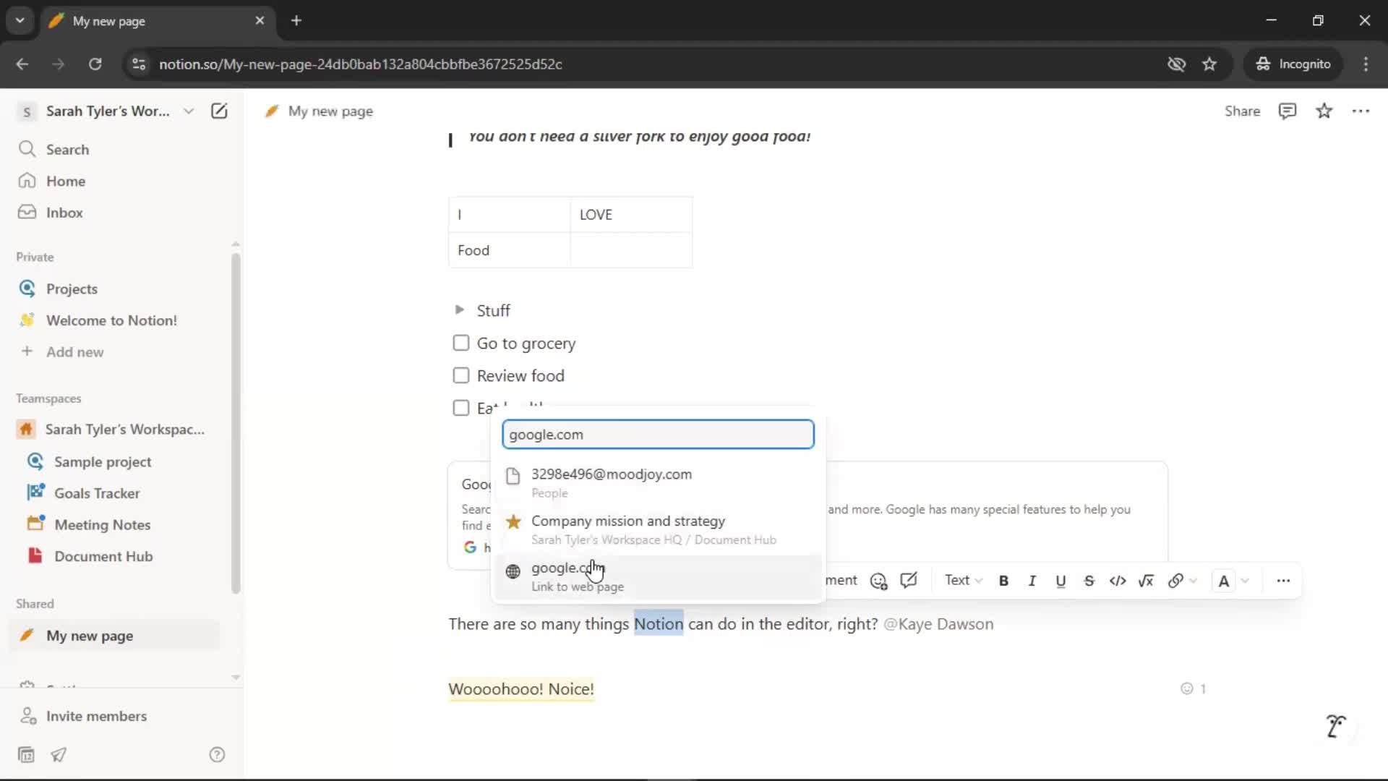The height and width of the screenshot is (781, 1388).
Task: Open the Text block type dropdown
Action: coord(963,581)
